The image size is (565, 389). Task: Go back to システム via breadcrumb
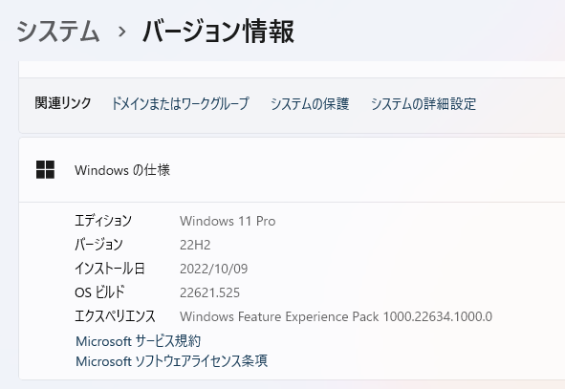tap(58, 31)
